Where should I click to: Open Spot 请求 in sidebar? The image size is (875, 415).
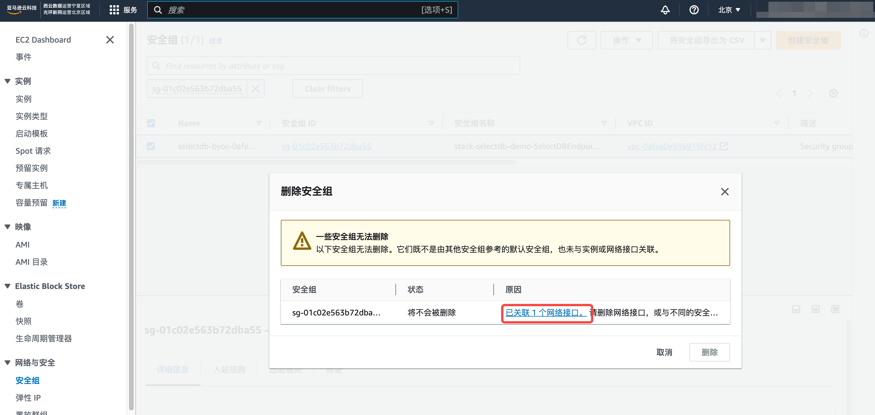point(33,151)
